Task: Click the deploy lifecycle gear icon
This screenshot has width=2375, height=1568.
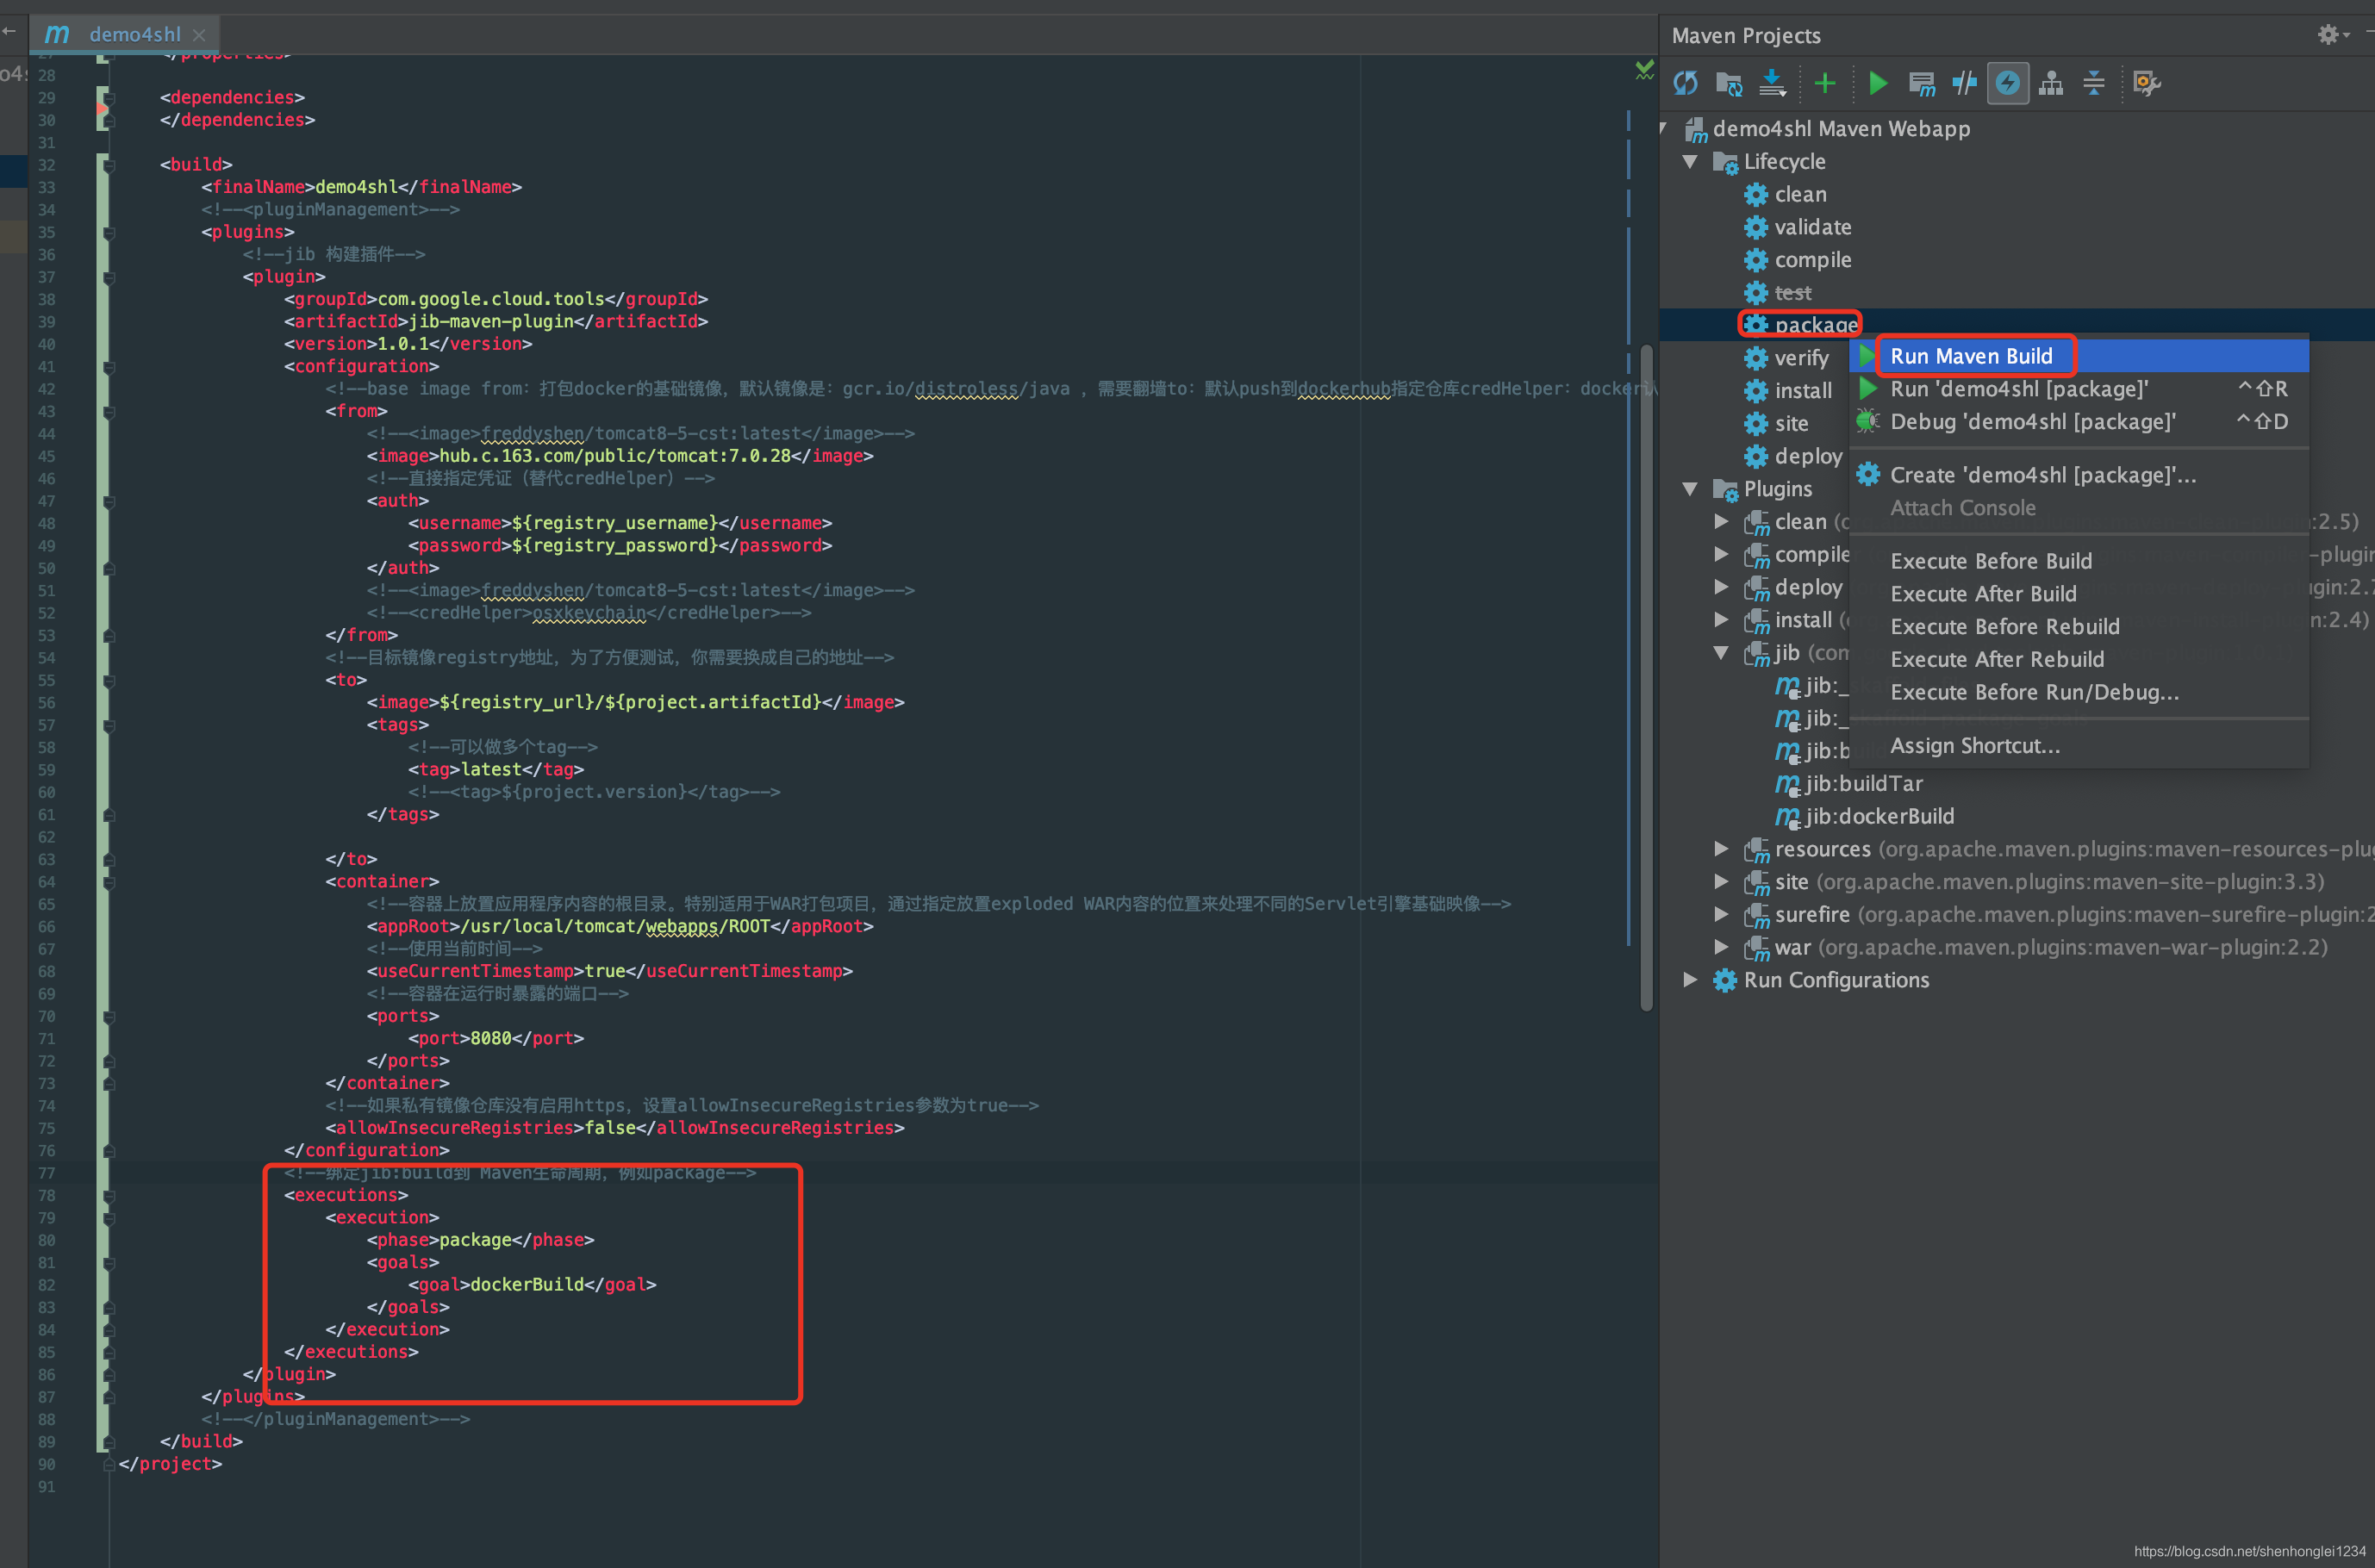Action: (x=1756, y=456)
